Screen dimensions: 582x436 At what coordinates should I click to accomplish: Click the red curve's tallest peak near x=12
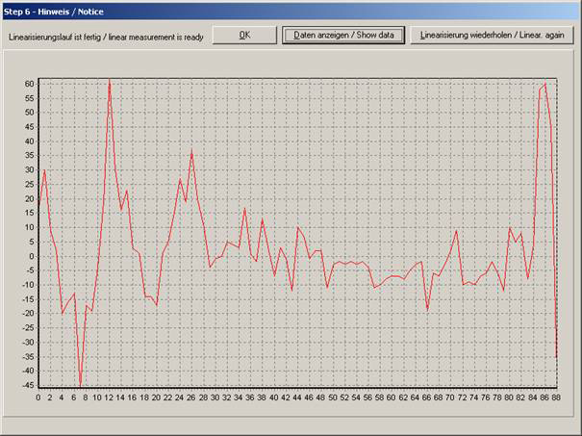tap(110, 81)
